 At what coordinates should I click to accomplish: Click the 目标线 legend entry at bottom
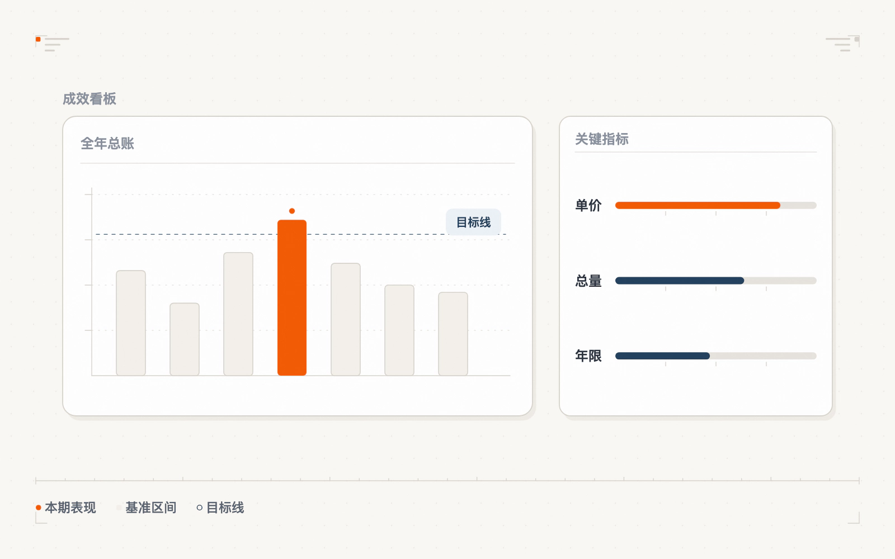pos(220,508)
